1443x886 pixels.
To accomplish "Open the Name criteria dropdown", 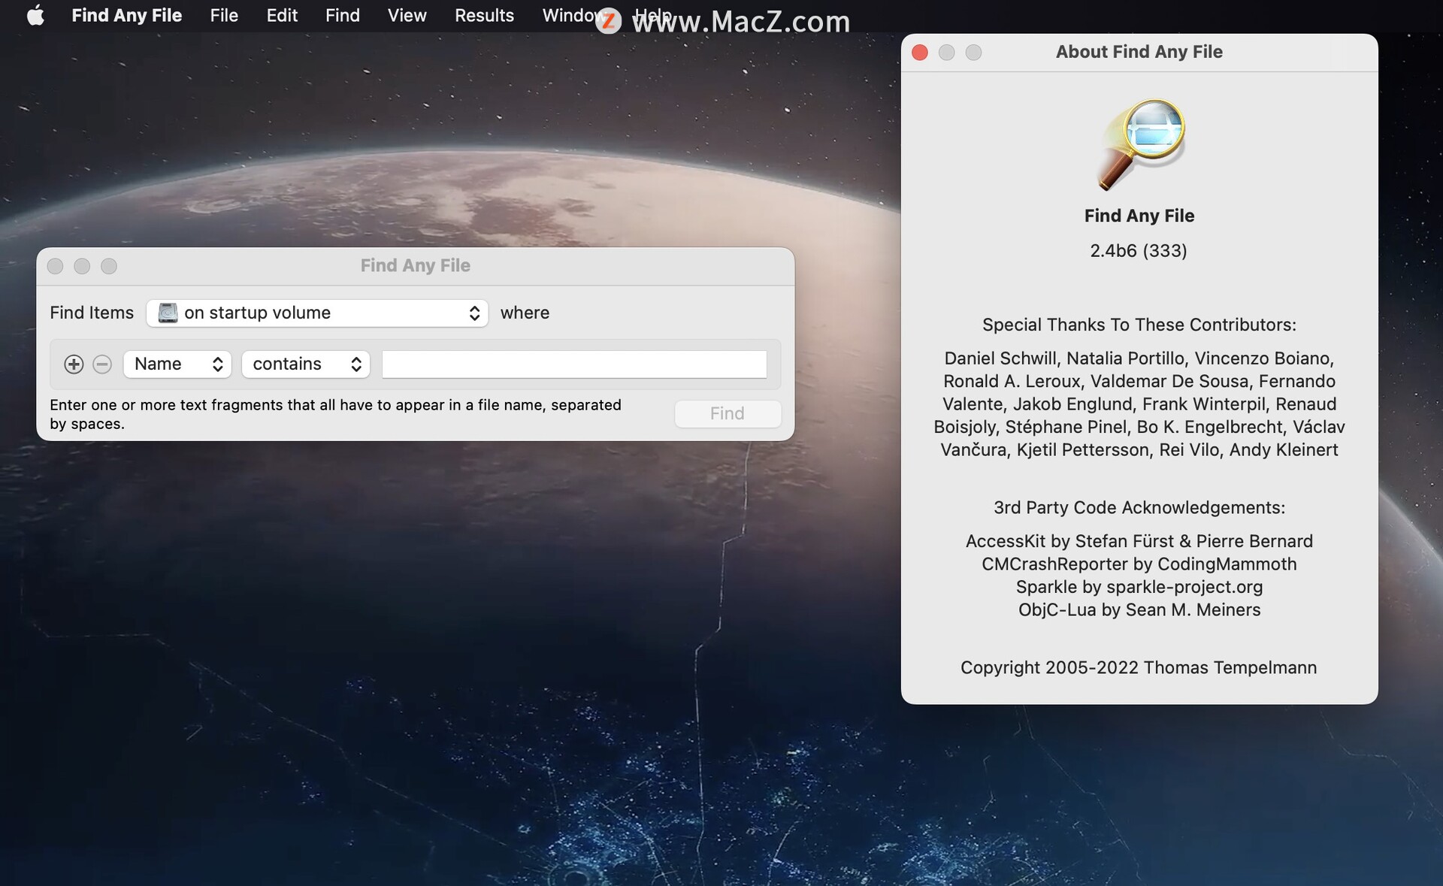I will pyautogui.click(x=177, y=364).
